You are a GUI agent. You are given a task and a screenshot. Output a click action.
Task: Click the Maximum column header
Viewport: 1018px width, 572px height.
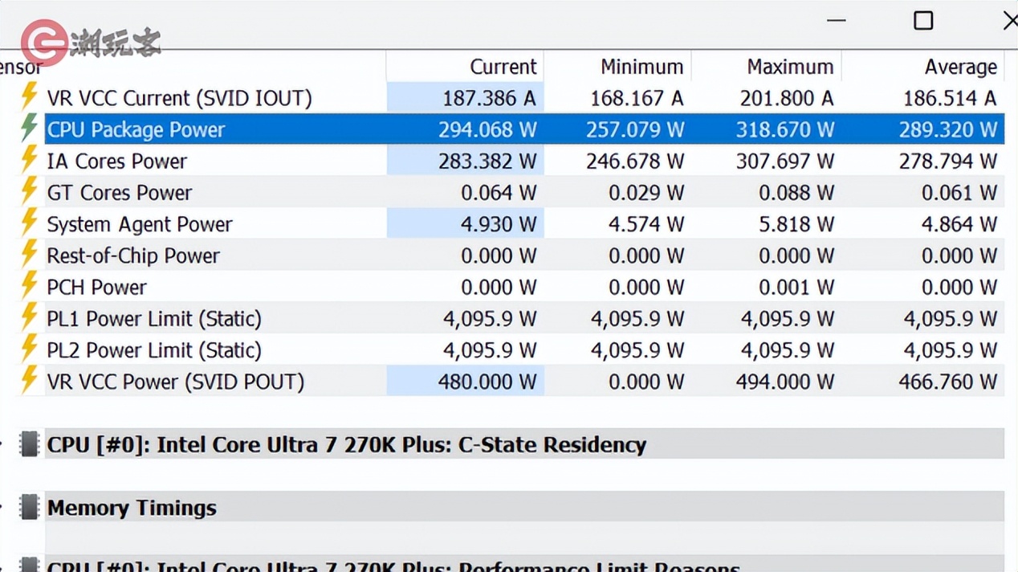[766, 66]
